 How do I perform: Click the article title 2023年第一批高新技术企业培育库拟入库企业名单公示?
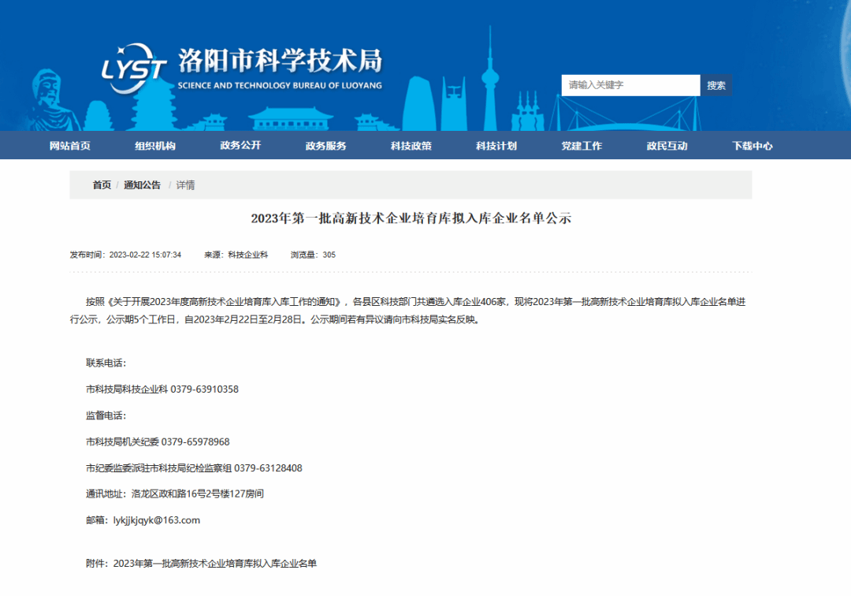pyautogui.click(x=411, y=218)
